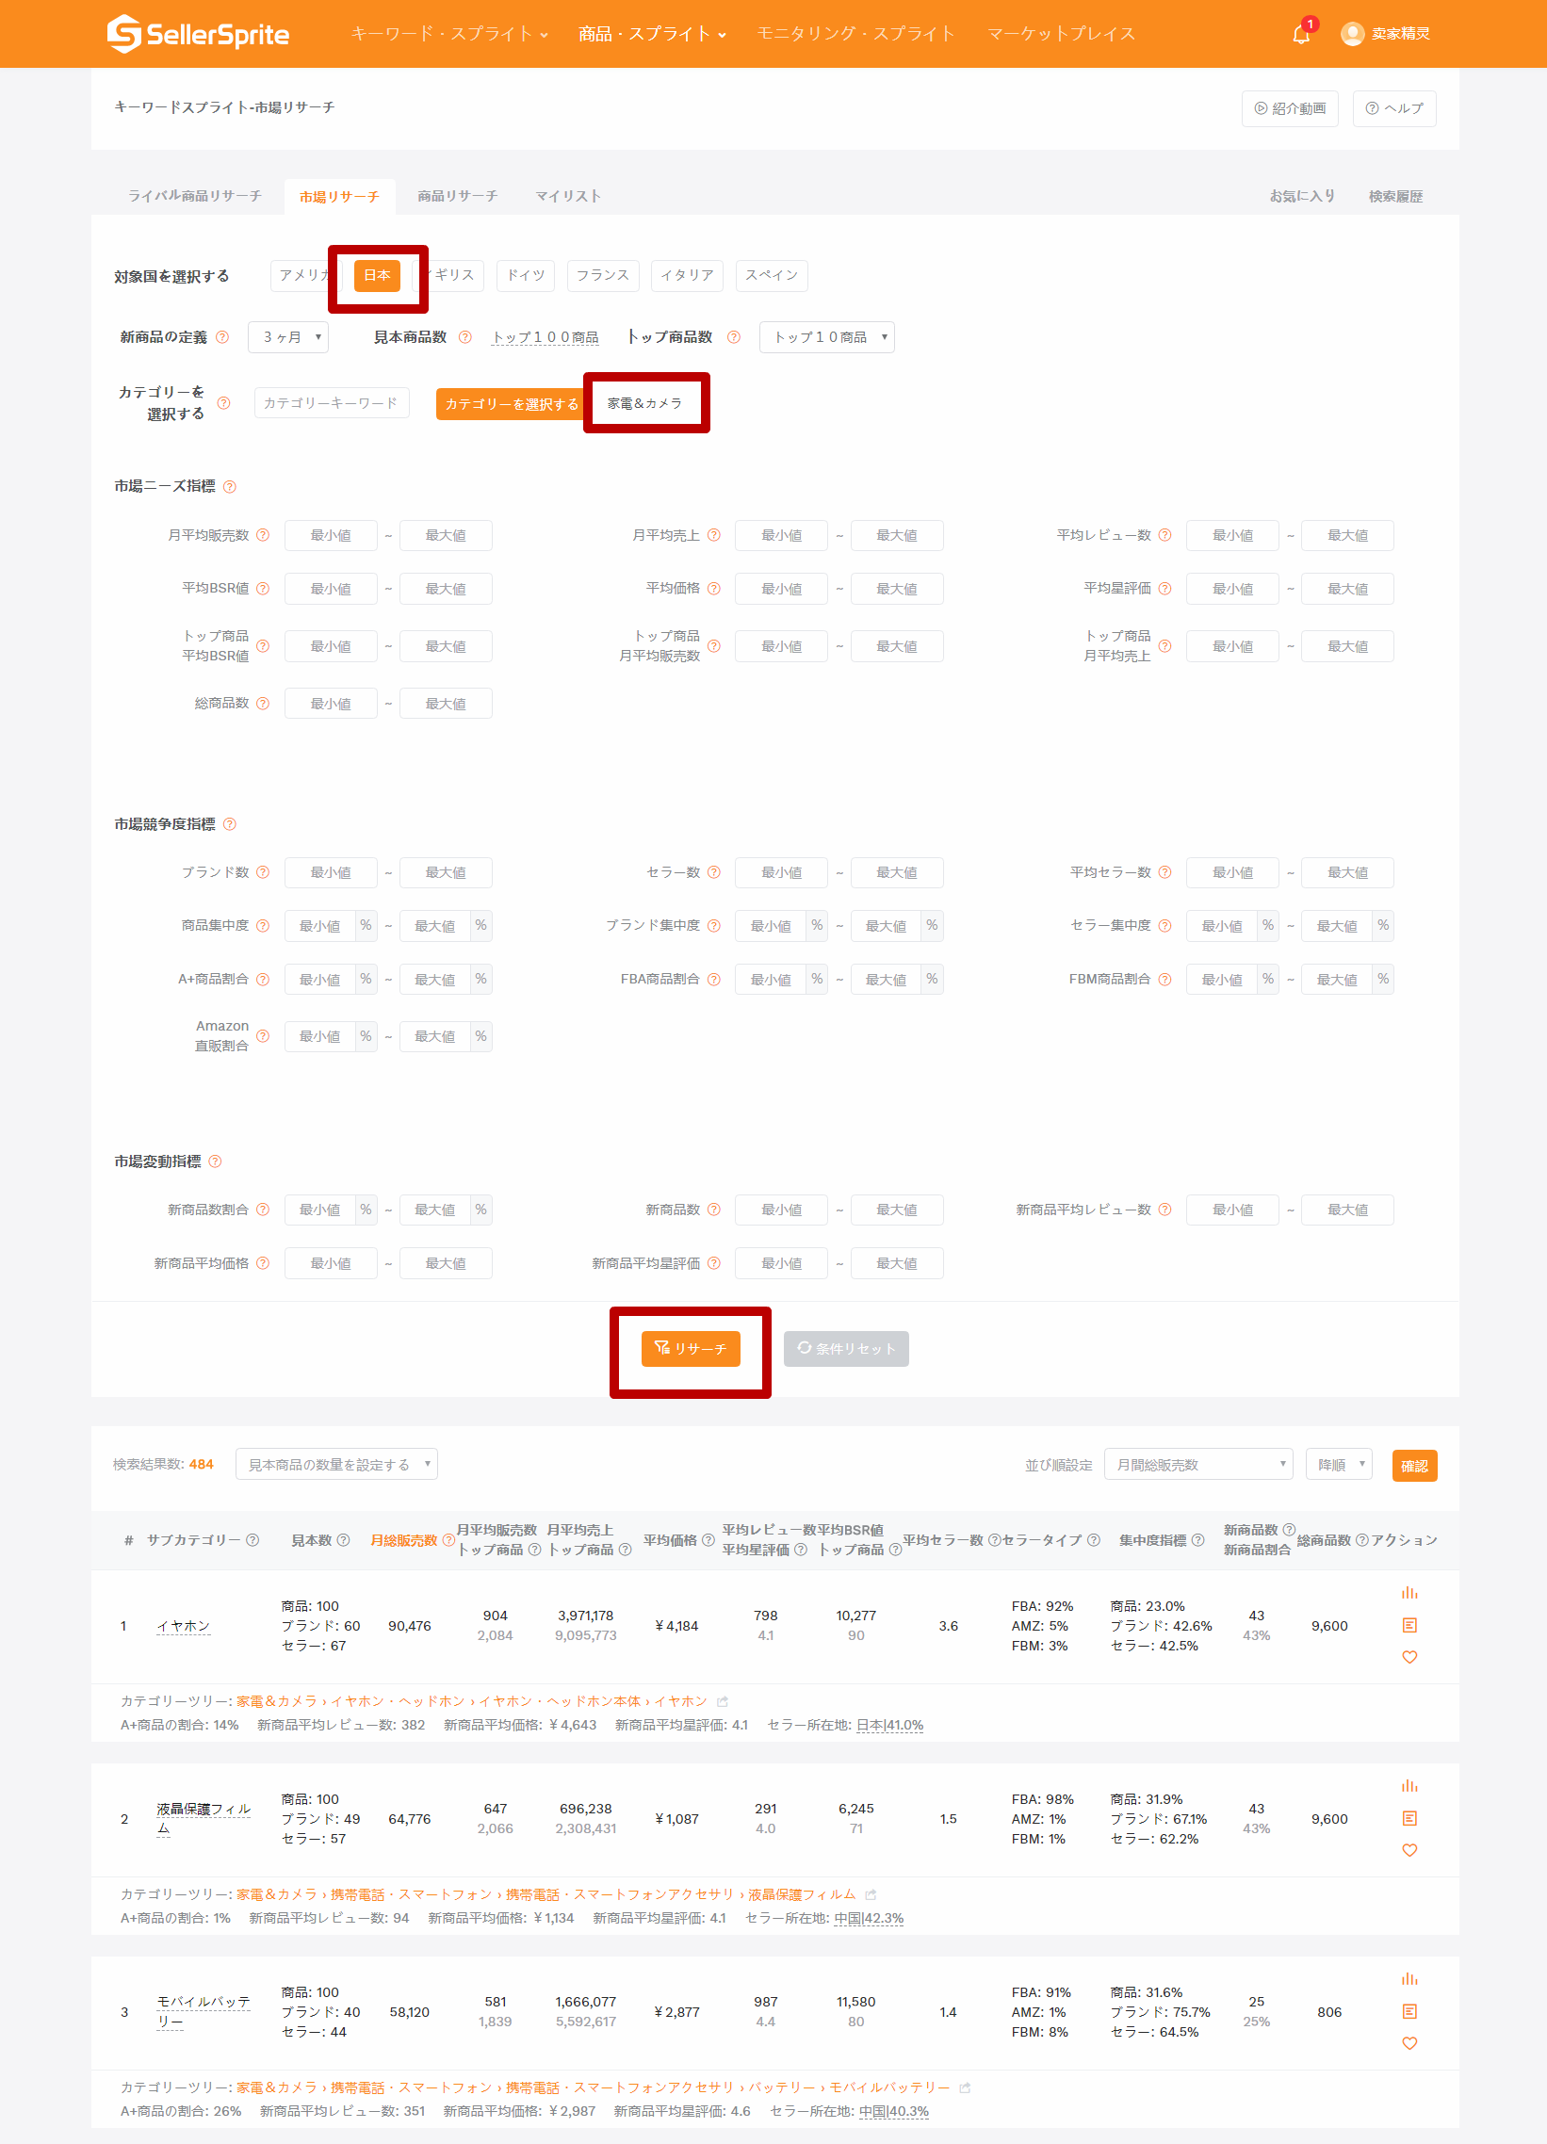Click help icon next to トップ商品数
1547x2144 pixels.
click(x=733, y=337)
